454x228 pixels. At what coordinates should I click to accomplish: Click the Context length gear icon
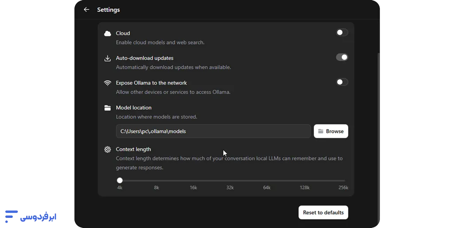[107, 149]
